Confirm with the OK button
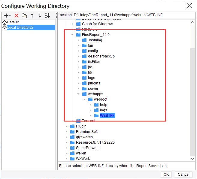Image resolution: width=197 pixels, height=179 pixels. [166, 175]
